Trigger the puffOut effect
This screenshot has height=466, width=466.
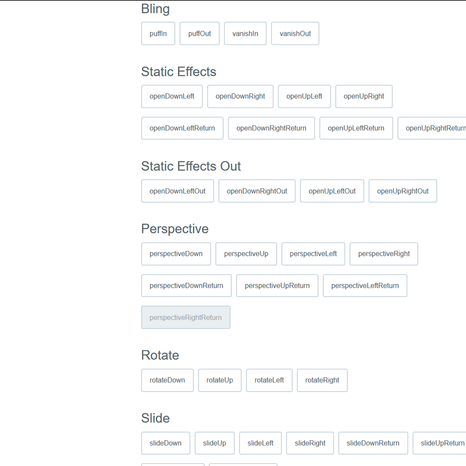[200, 34]
